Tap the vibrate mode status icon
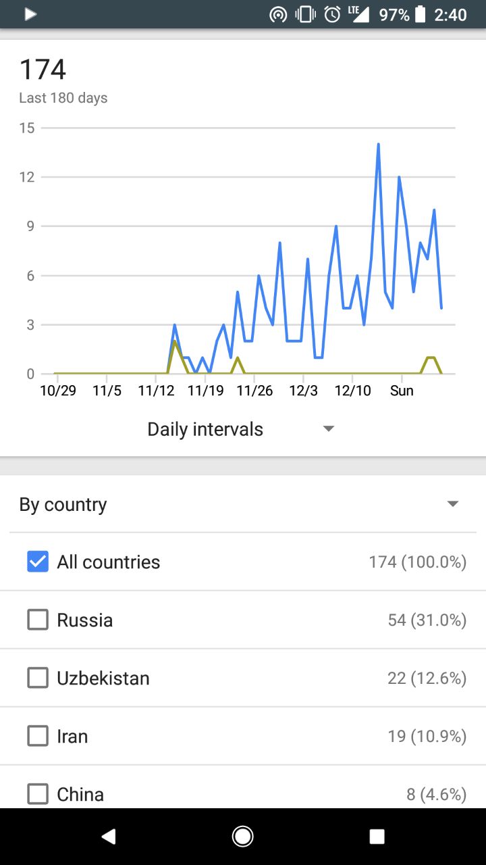The width and height of the screenshot is (486, 865). [305, 14]
